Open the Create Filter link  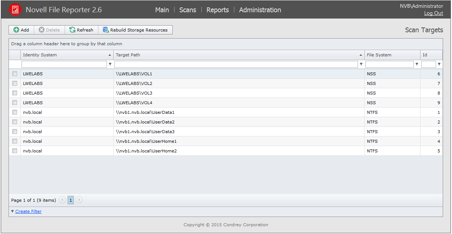coord(29,211)
